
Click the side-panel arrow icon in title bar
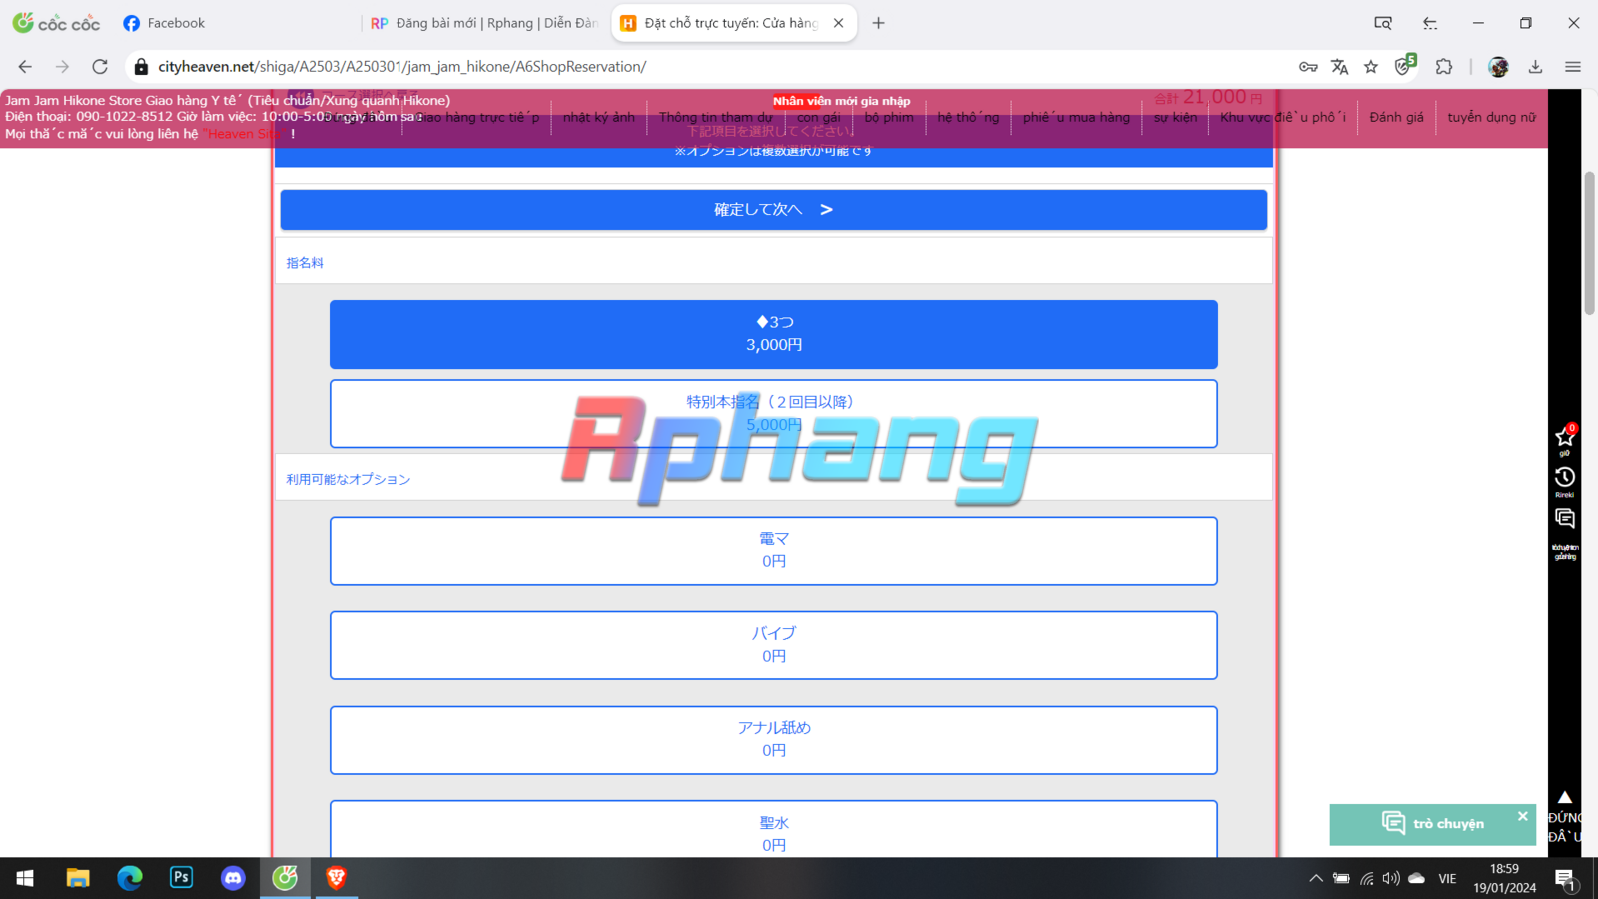click(x=1430, y=23)
